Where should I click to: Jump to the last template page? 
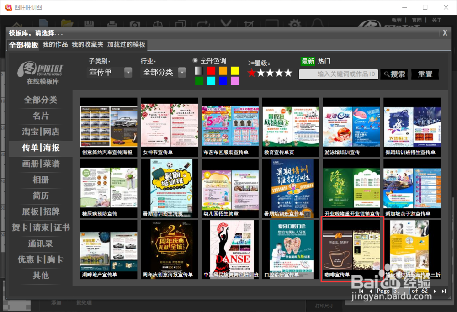click(x=444, y=291)
